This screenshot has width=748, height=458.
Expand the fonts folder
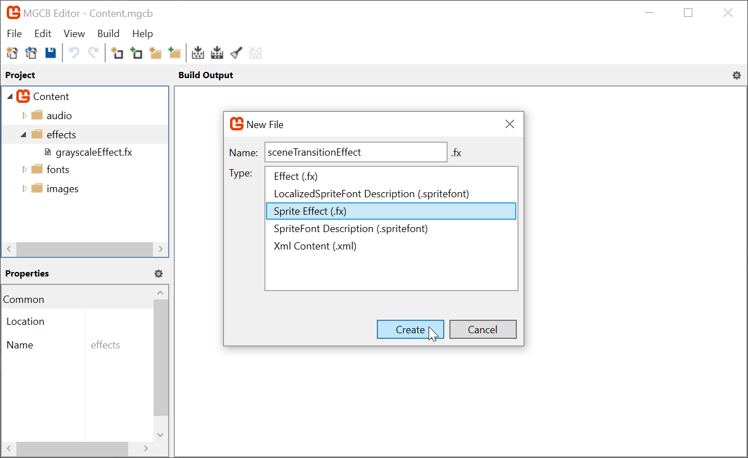coord(24,169)
